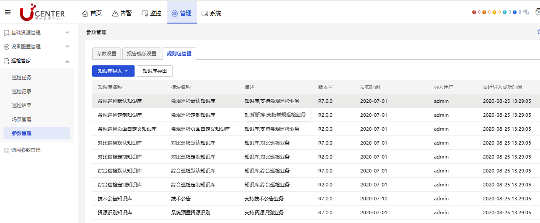Image resolution: width=540 pixels, height=223 pixels.
Task: Click the hamburger menu icon to collapse sidebar
Action: coord(7,12)
